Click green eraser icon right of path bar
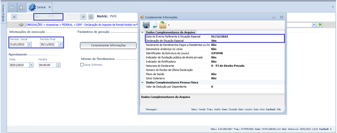The image size is (337, 133). point(320,25)
